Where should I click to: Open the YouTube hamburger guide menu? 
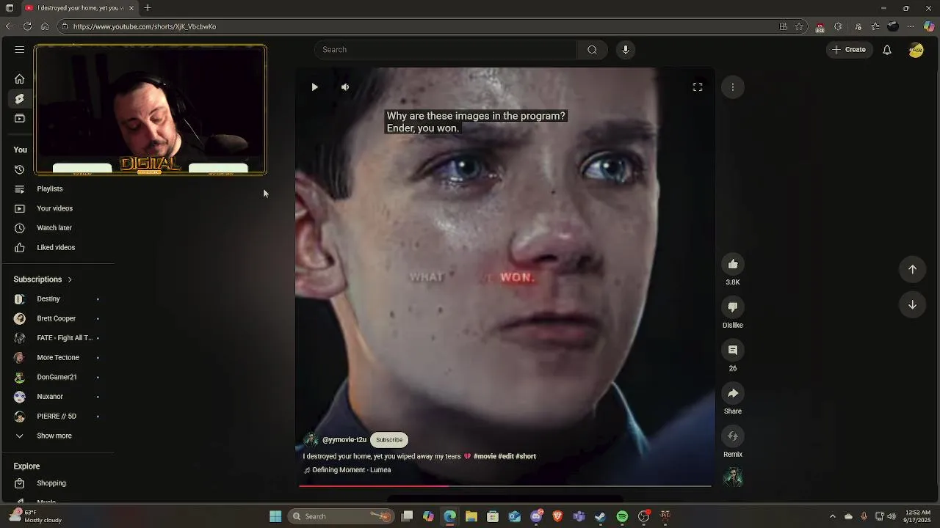coord(20,50)
